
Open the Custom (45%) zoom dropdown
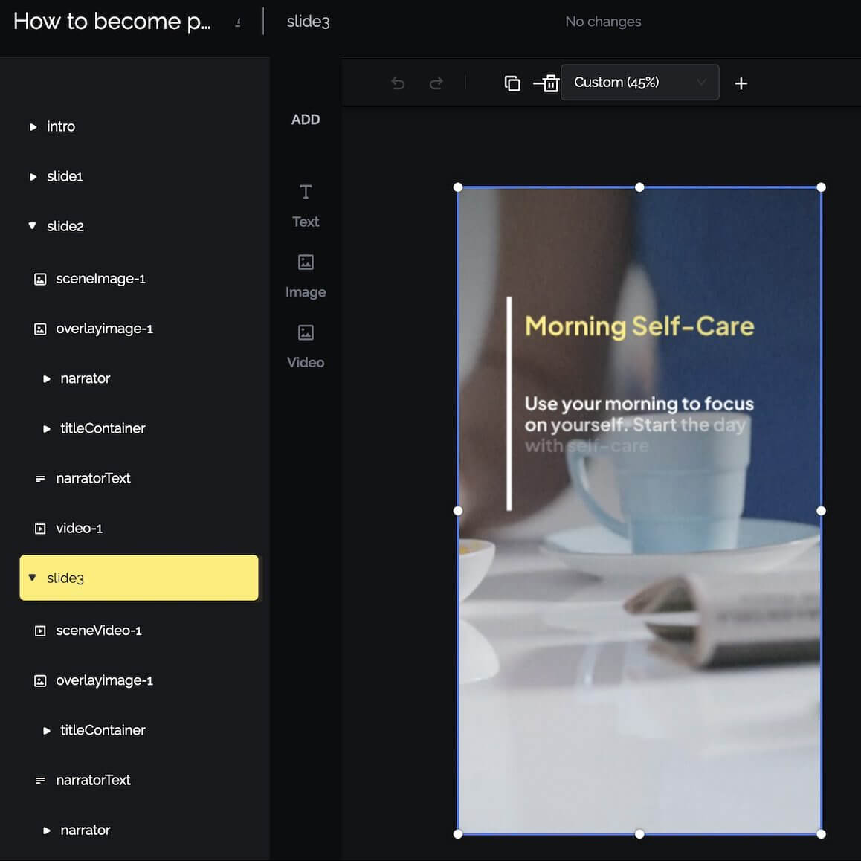pos(639,83)
